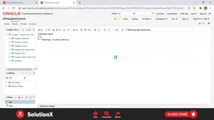Open the browser extensions puzzle icon
This screenshot has height=120, width=214.
(200, 8)
